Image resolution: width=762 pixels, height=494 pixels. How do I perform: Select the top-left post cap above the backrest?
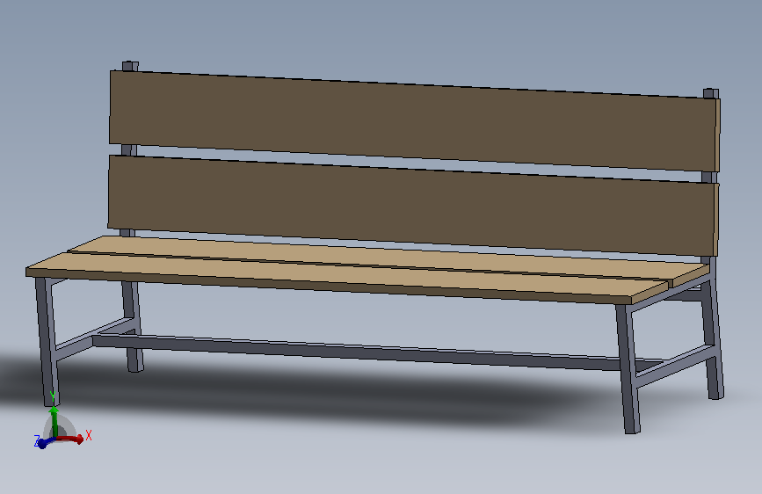(x=130, y=66)
